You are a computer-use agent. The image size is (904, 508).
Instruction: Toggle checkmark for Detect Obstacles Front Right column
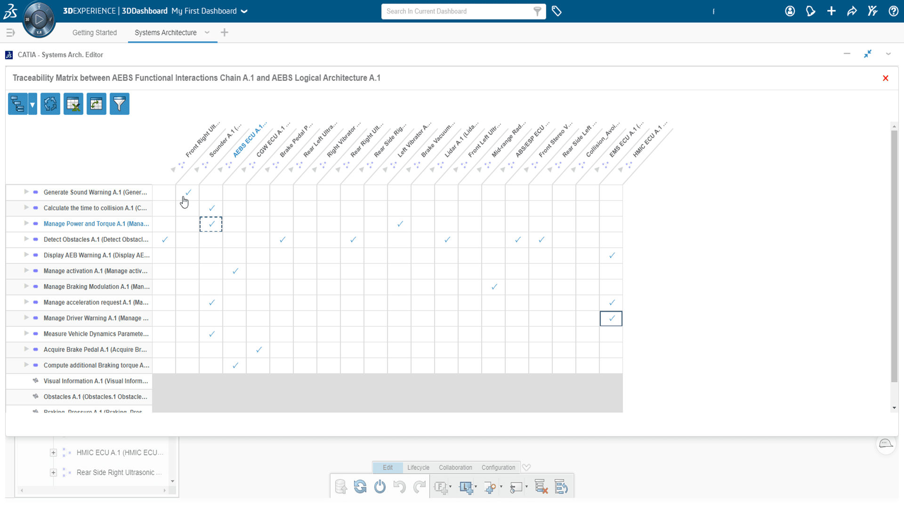pos(164,239)
